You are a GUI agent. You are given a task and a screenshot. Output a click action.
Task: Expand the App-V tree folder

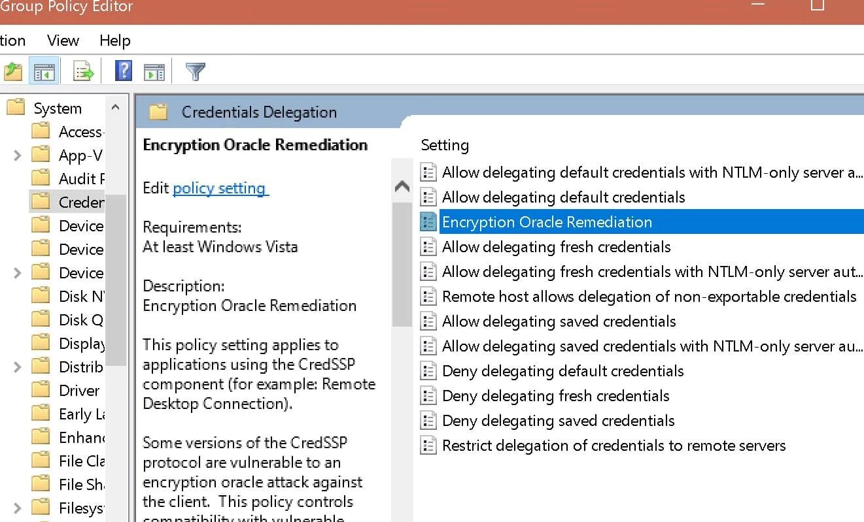[x=18, y=155]
